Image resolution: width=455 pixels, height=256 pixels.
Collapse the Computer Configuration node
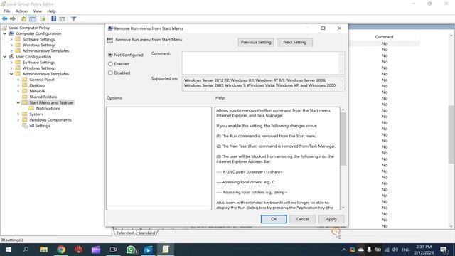5,33
